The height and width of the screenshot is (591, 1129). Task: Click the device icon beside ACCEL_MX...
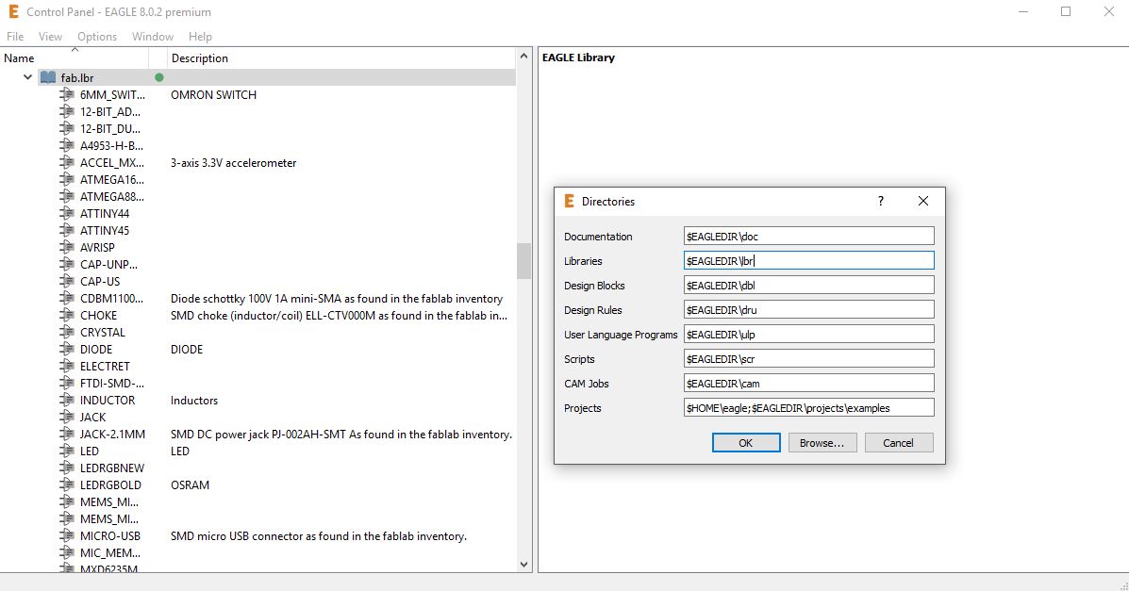[67, 163]
